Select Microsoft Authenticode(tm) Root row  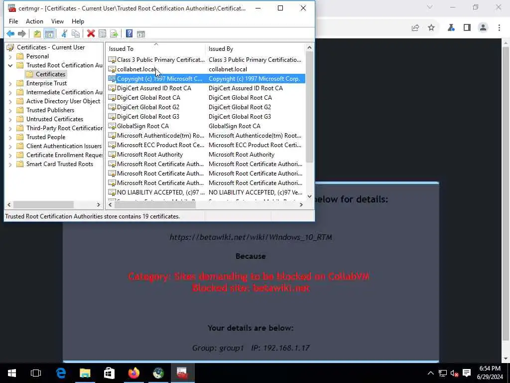click(206, 135)
